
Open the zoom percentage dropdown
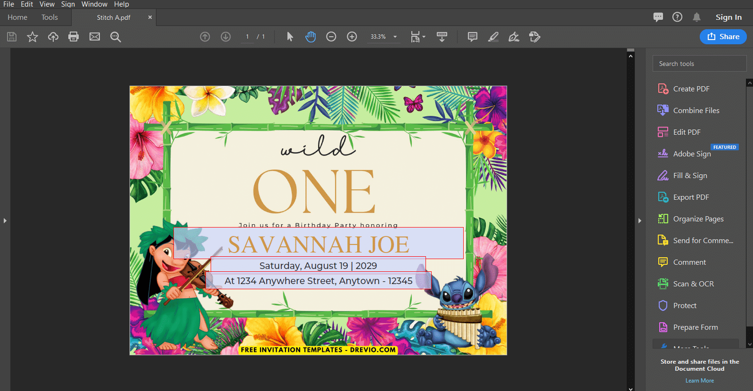(x=395, y=37)
